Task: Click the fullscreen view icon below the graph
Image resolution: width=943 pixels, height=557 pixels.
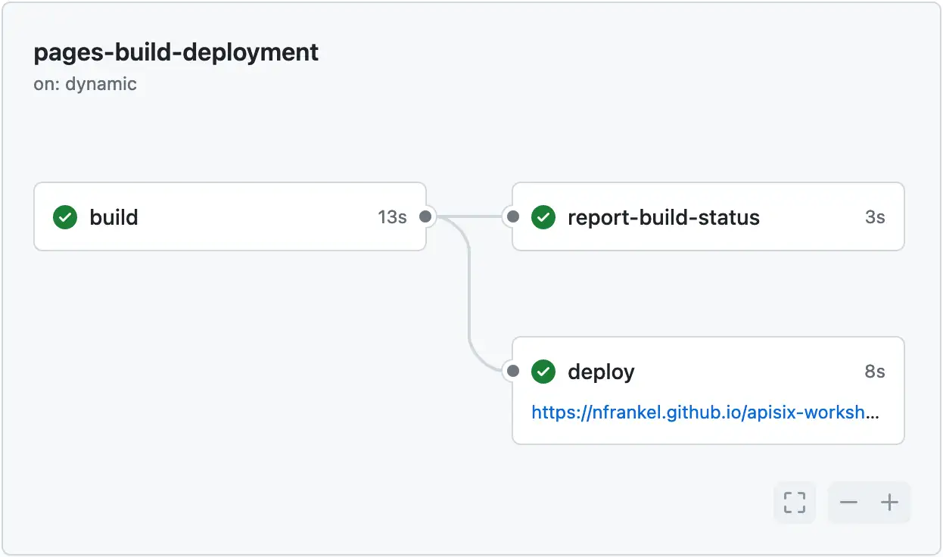Action: (x=794, y=502)
